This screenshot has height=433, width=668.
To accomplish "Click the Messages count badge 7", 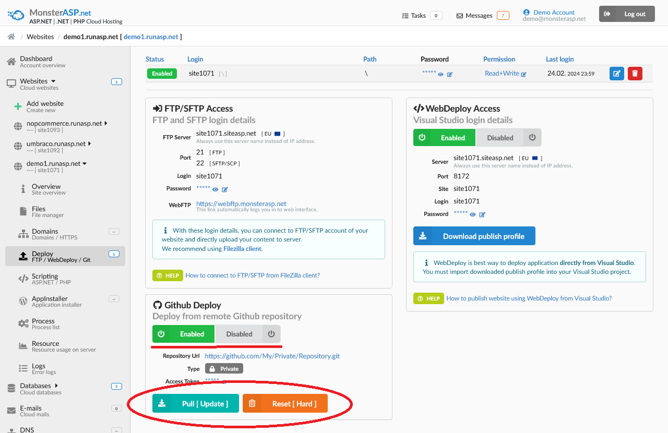I will [503, 15].
